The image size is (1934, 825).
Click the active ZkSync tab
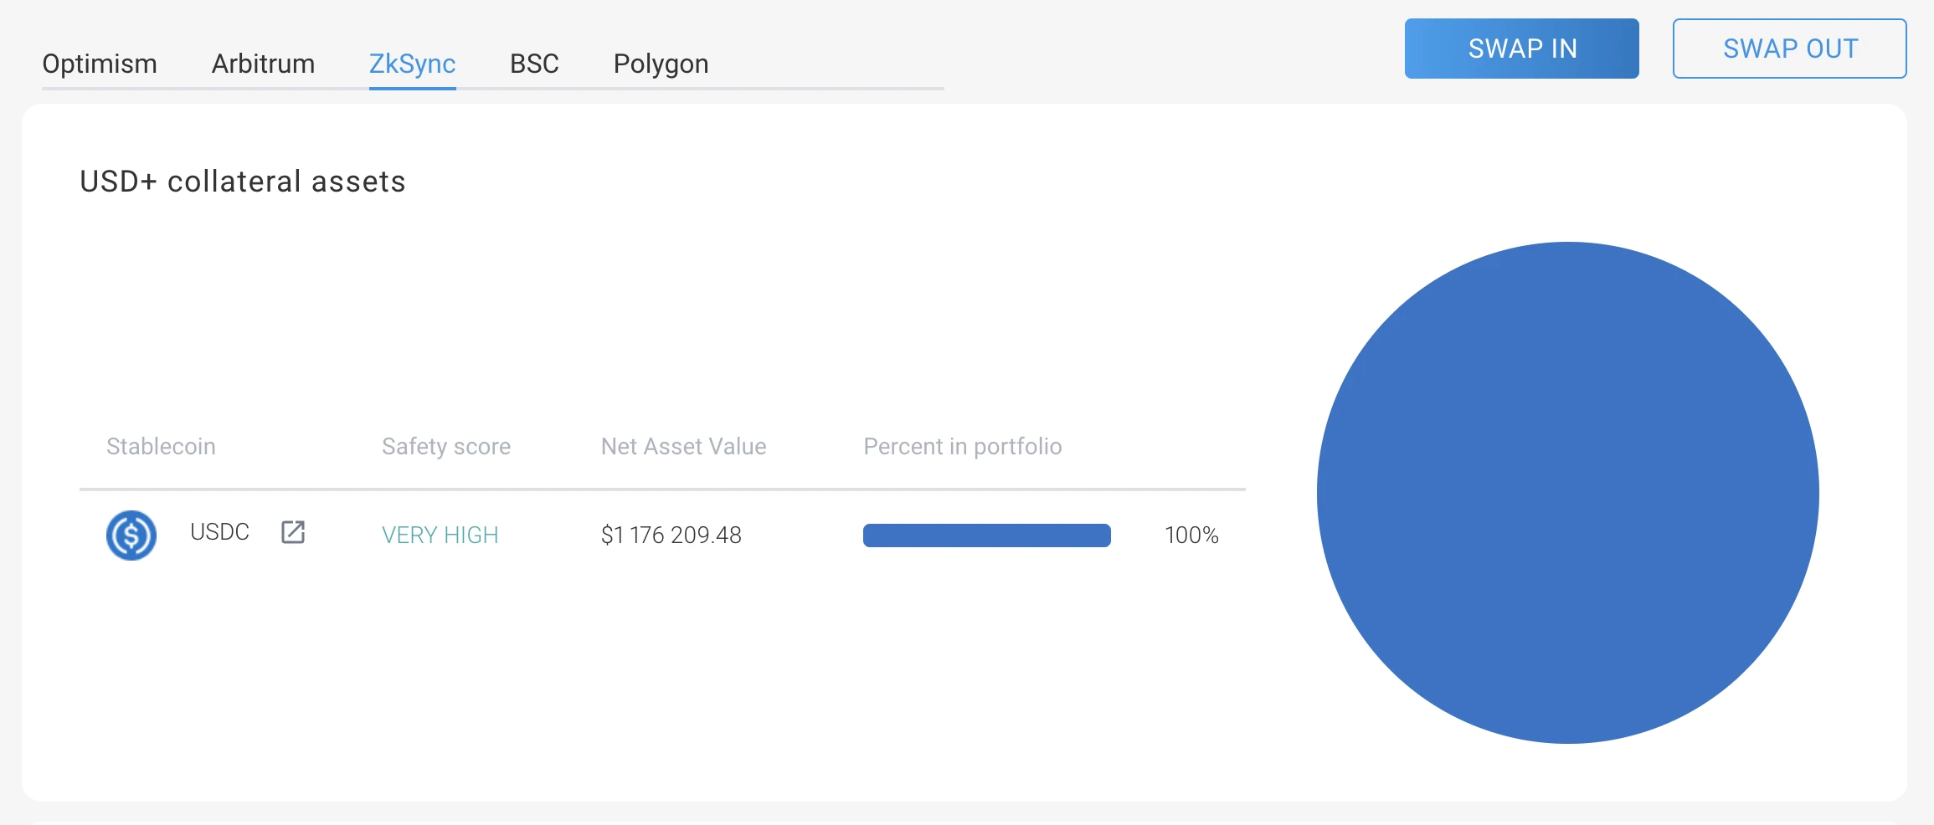(412, 64)
